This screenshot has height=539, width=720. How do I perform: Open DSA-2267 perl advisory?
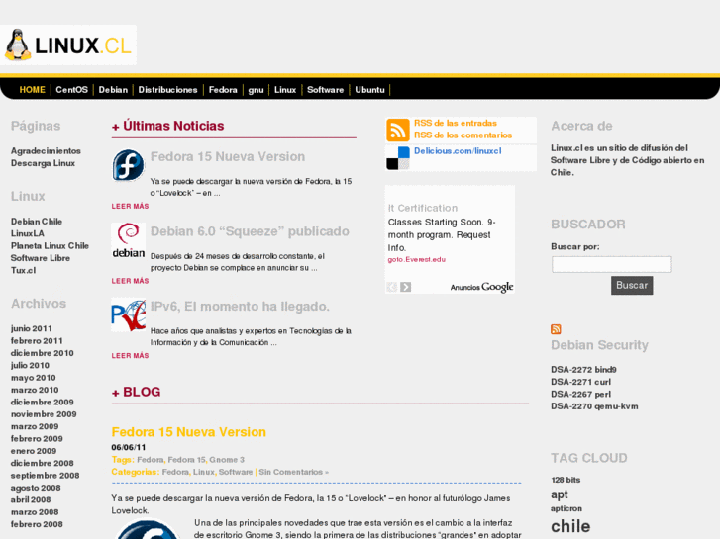click(581, 395)
